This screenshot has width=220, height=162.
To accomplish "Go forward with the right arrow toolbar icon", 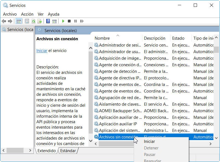I will pos(10,21).
